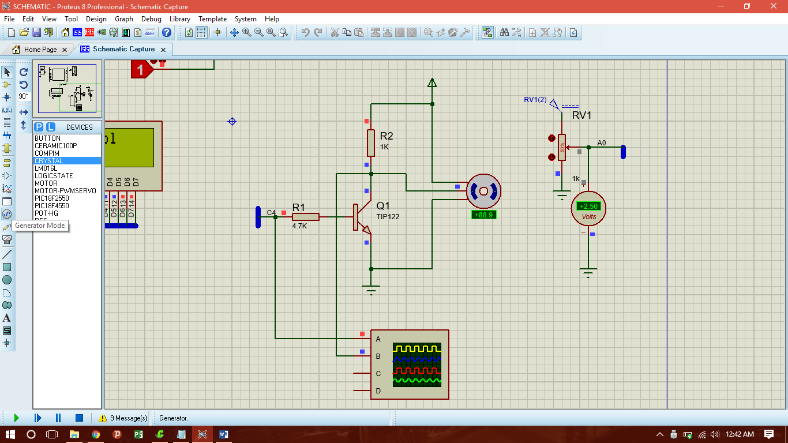Select 2D Graphics Circle tool
788x443 pixels.
pyautogui.click(x=7, y=280)
